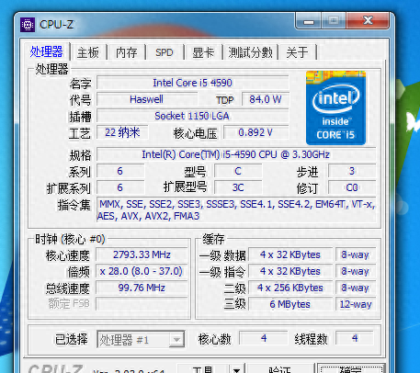Click the core speed value 2793.33 MHz
The height and width of the screenshot is (373, 420).
[142, 254]
